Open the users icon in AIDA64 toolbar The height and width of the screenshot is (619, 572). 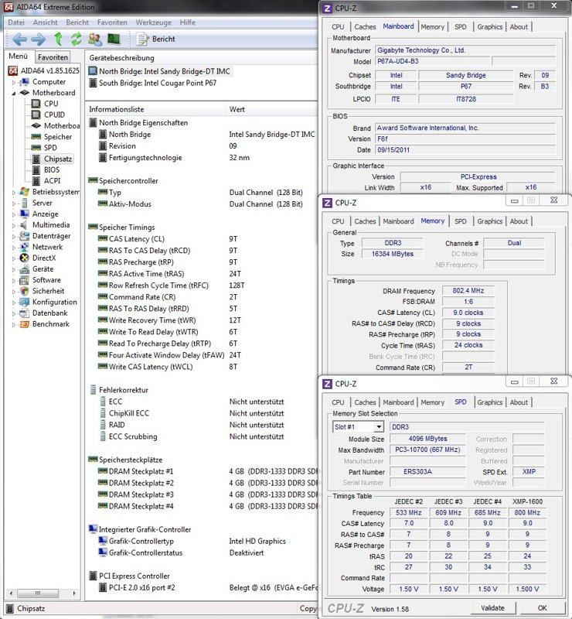[x=95, y=39]
